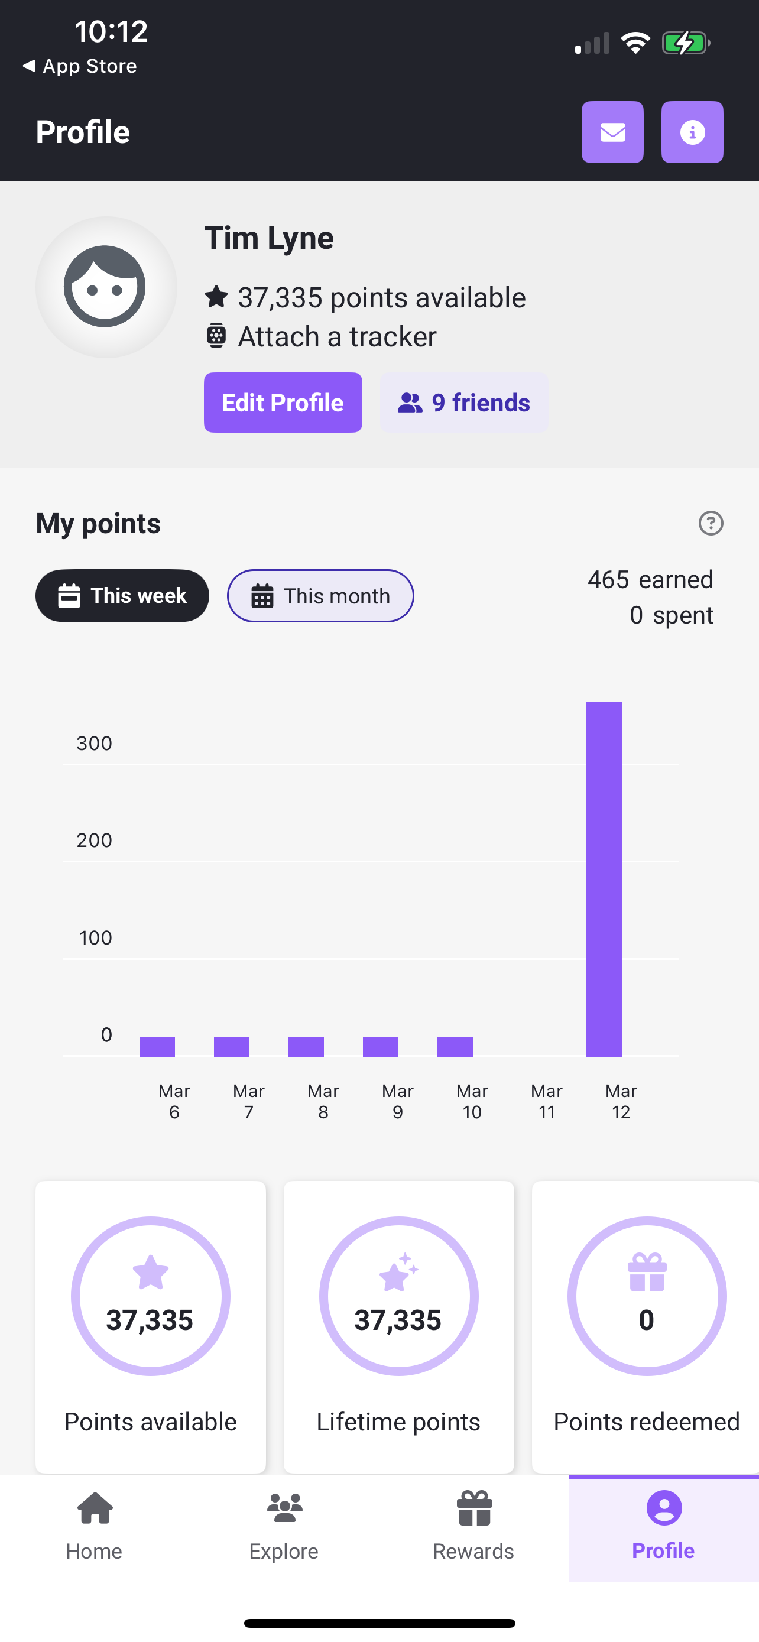Tap the Points available card
This screenshot has width=759, height=1642.
150,1326
